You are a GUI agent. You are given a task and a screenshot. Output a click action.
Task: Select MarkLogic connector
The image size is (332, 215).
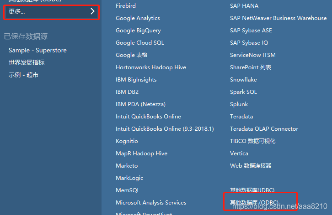point(129,178)
